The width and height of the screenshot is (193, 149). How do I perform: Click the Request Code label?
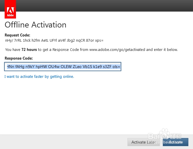coord(17,35)
